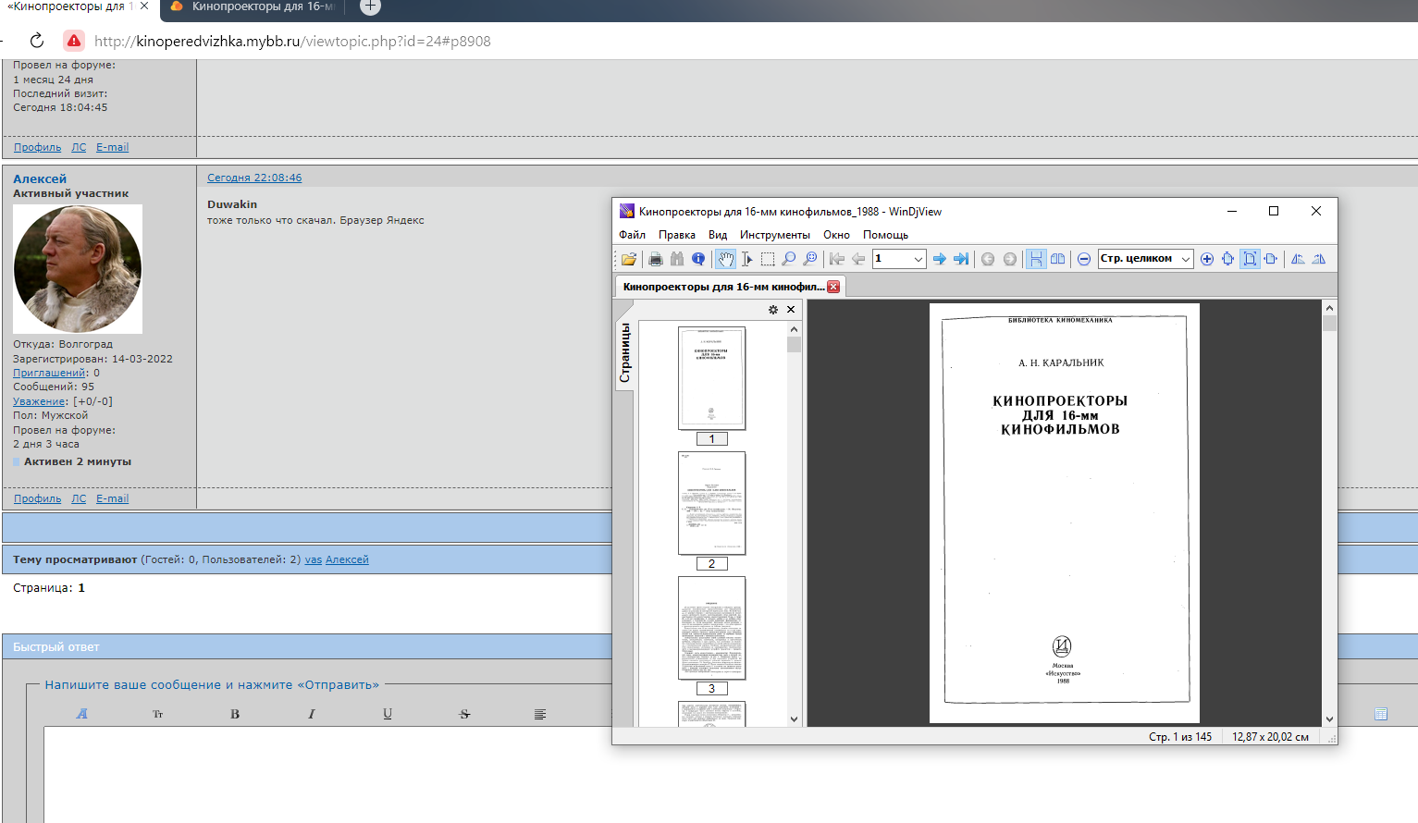Toggle fit whole page zoom icon
Image resolution: width=1418 pixels, height=823 pixels.
pyautogui.click(x=1250, y=259)
